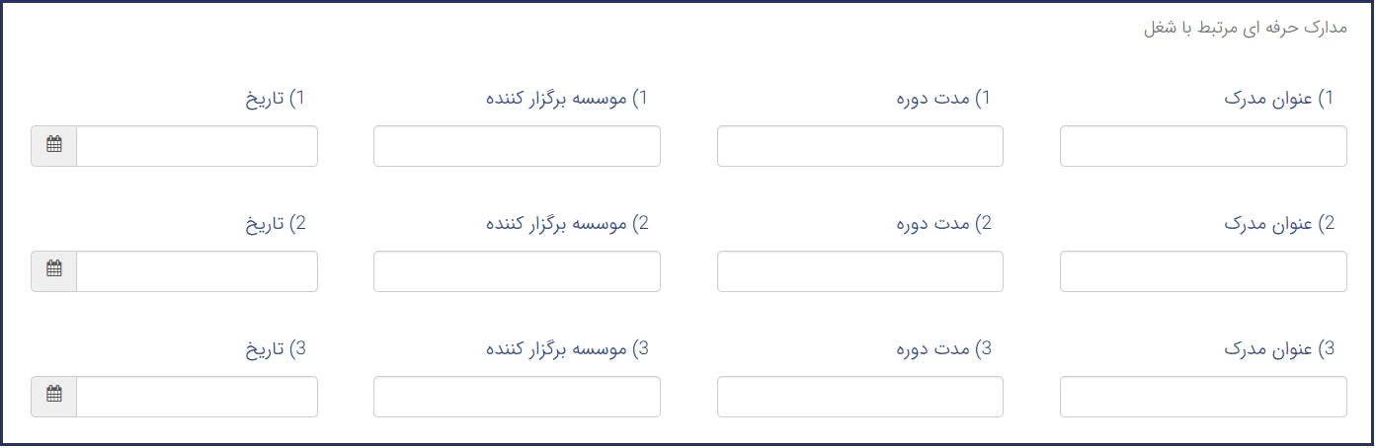Select the third certificate title (عنوان مدرک) field
1376x448 pixels.
[1202, 397]
